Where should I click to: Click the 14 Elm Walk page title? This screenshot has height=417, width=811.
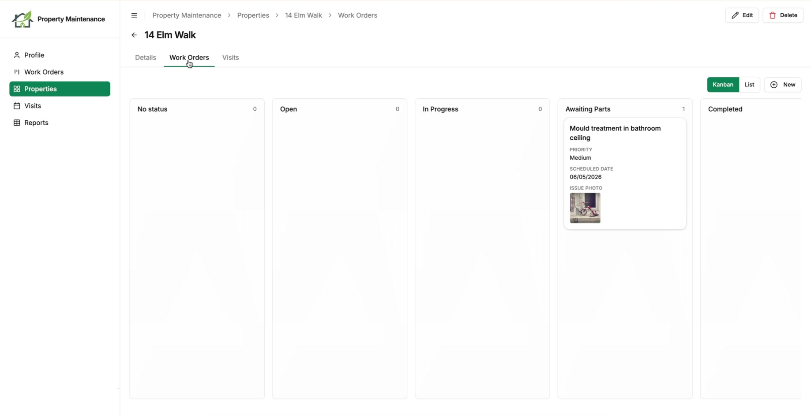point(170,35)
